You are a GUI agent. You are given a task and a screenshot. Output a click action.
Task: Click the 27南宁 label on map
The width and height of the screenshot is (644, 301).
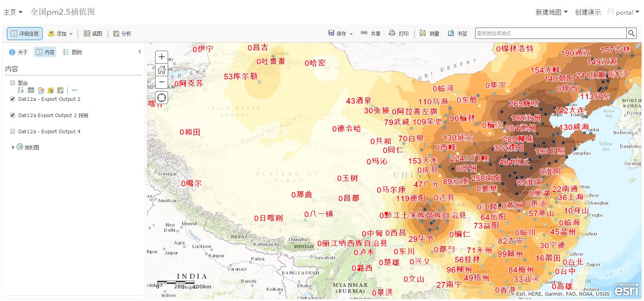coord(449,284)
